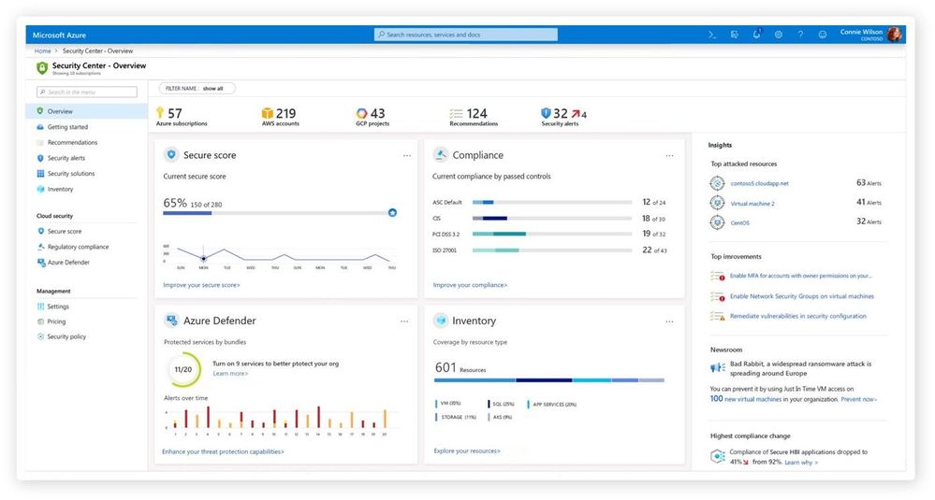Click the Secure score card icon

(x=171, y=155)
